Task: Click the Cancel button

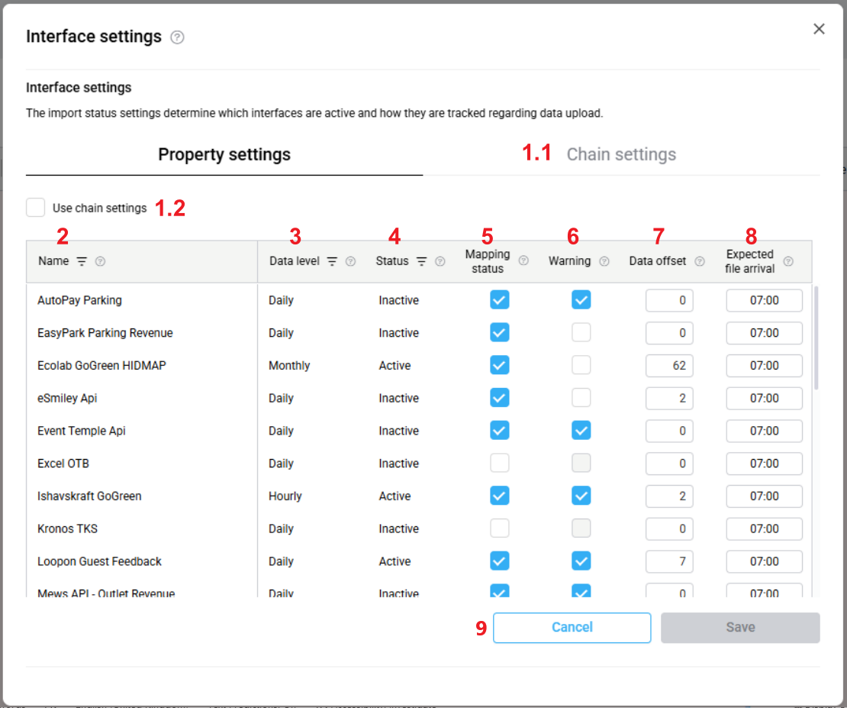Action: click(572, 627)
